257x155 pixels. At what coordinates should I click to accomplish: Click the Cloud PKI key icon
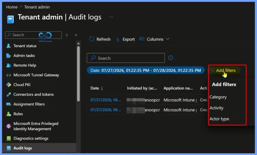[x=9, y=85]
